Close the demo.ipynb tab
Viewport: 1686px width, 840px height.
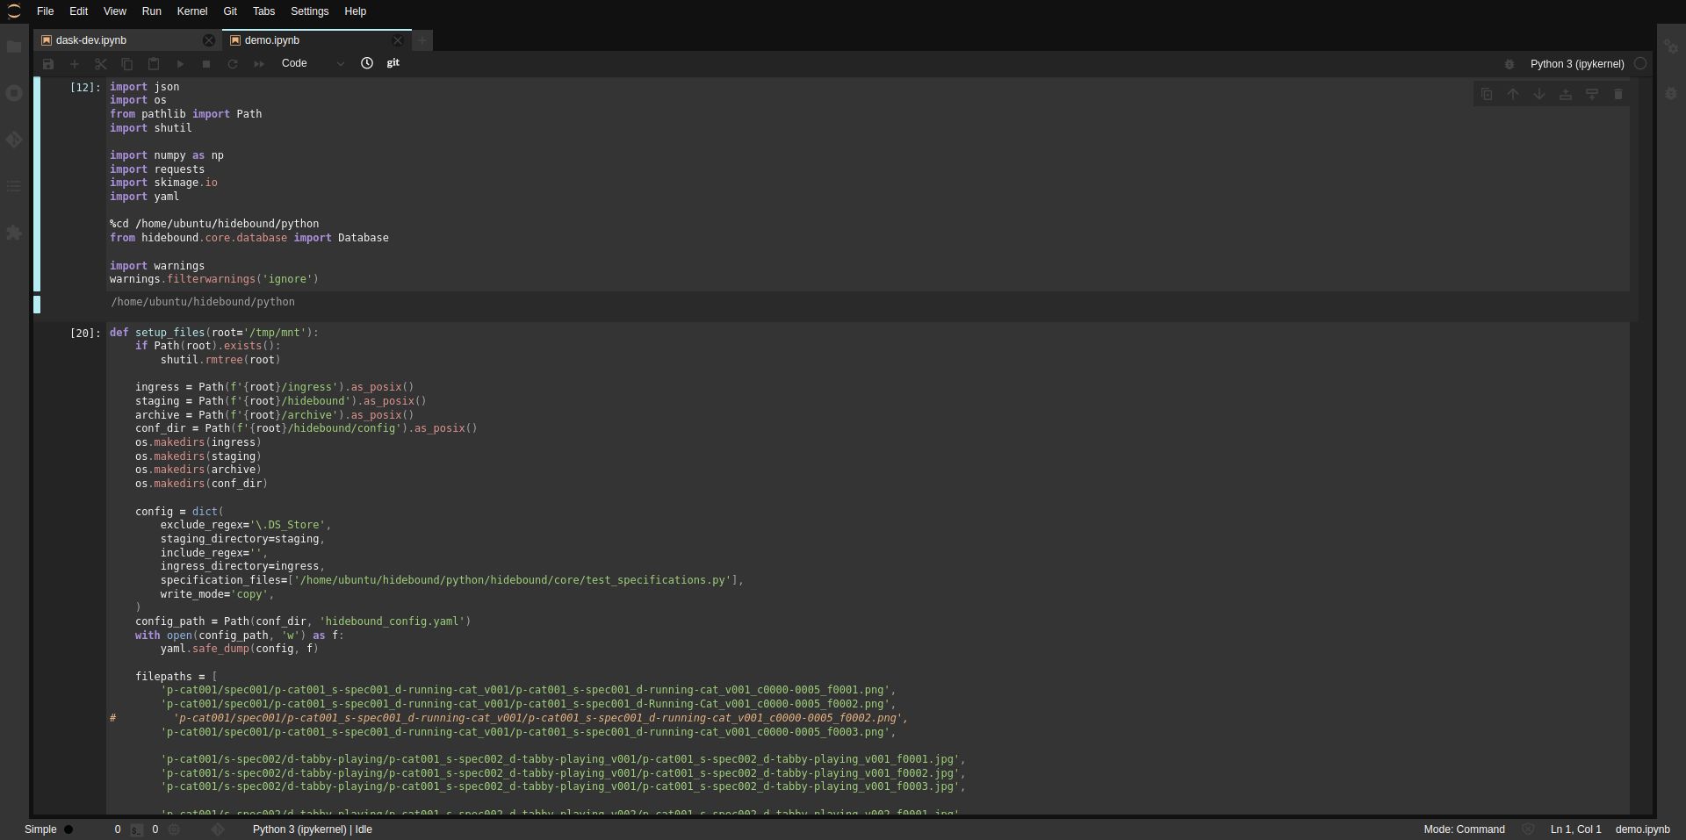point(398,40)
